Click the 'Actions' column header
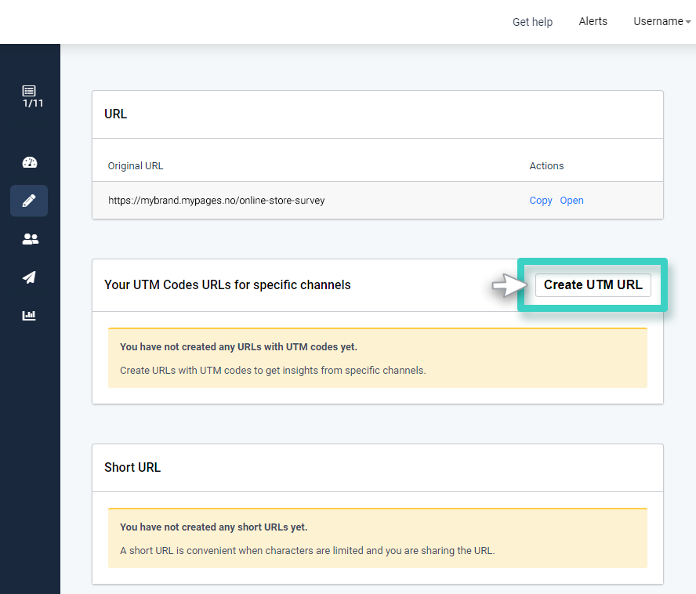 pyautogui.click(x=546, y=166)
